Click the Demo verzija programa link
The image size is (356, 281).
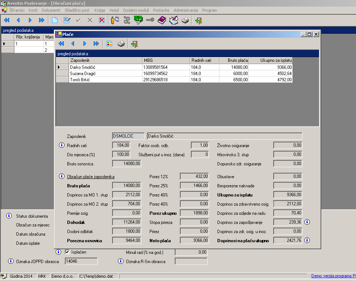coord(333,276)
